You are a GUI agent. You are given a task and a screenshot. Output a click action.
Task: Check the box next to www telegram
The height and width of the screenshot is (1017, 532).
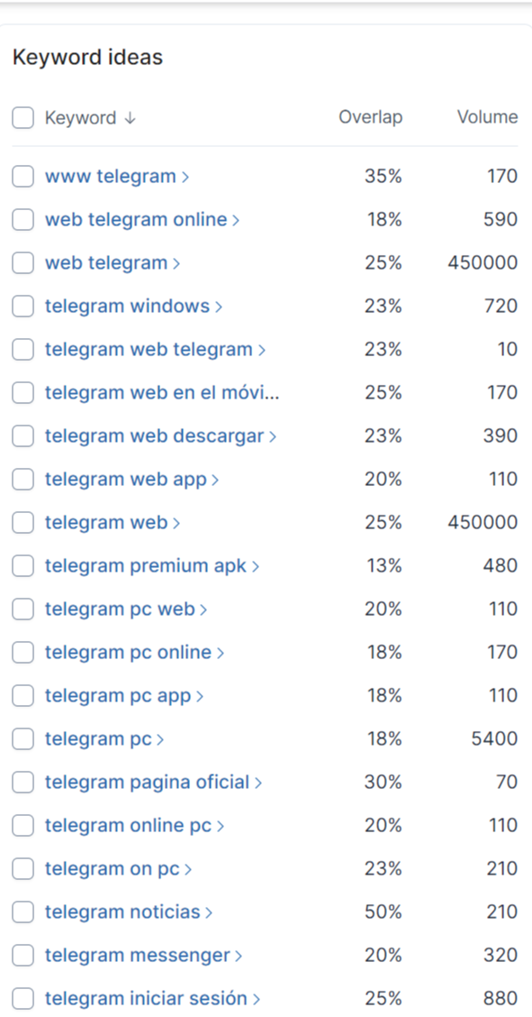[23, 176]
